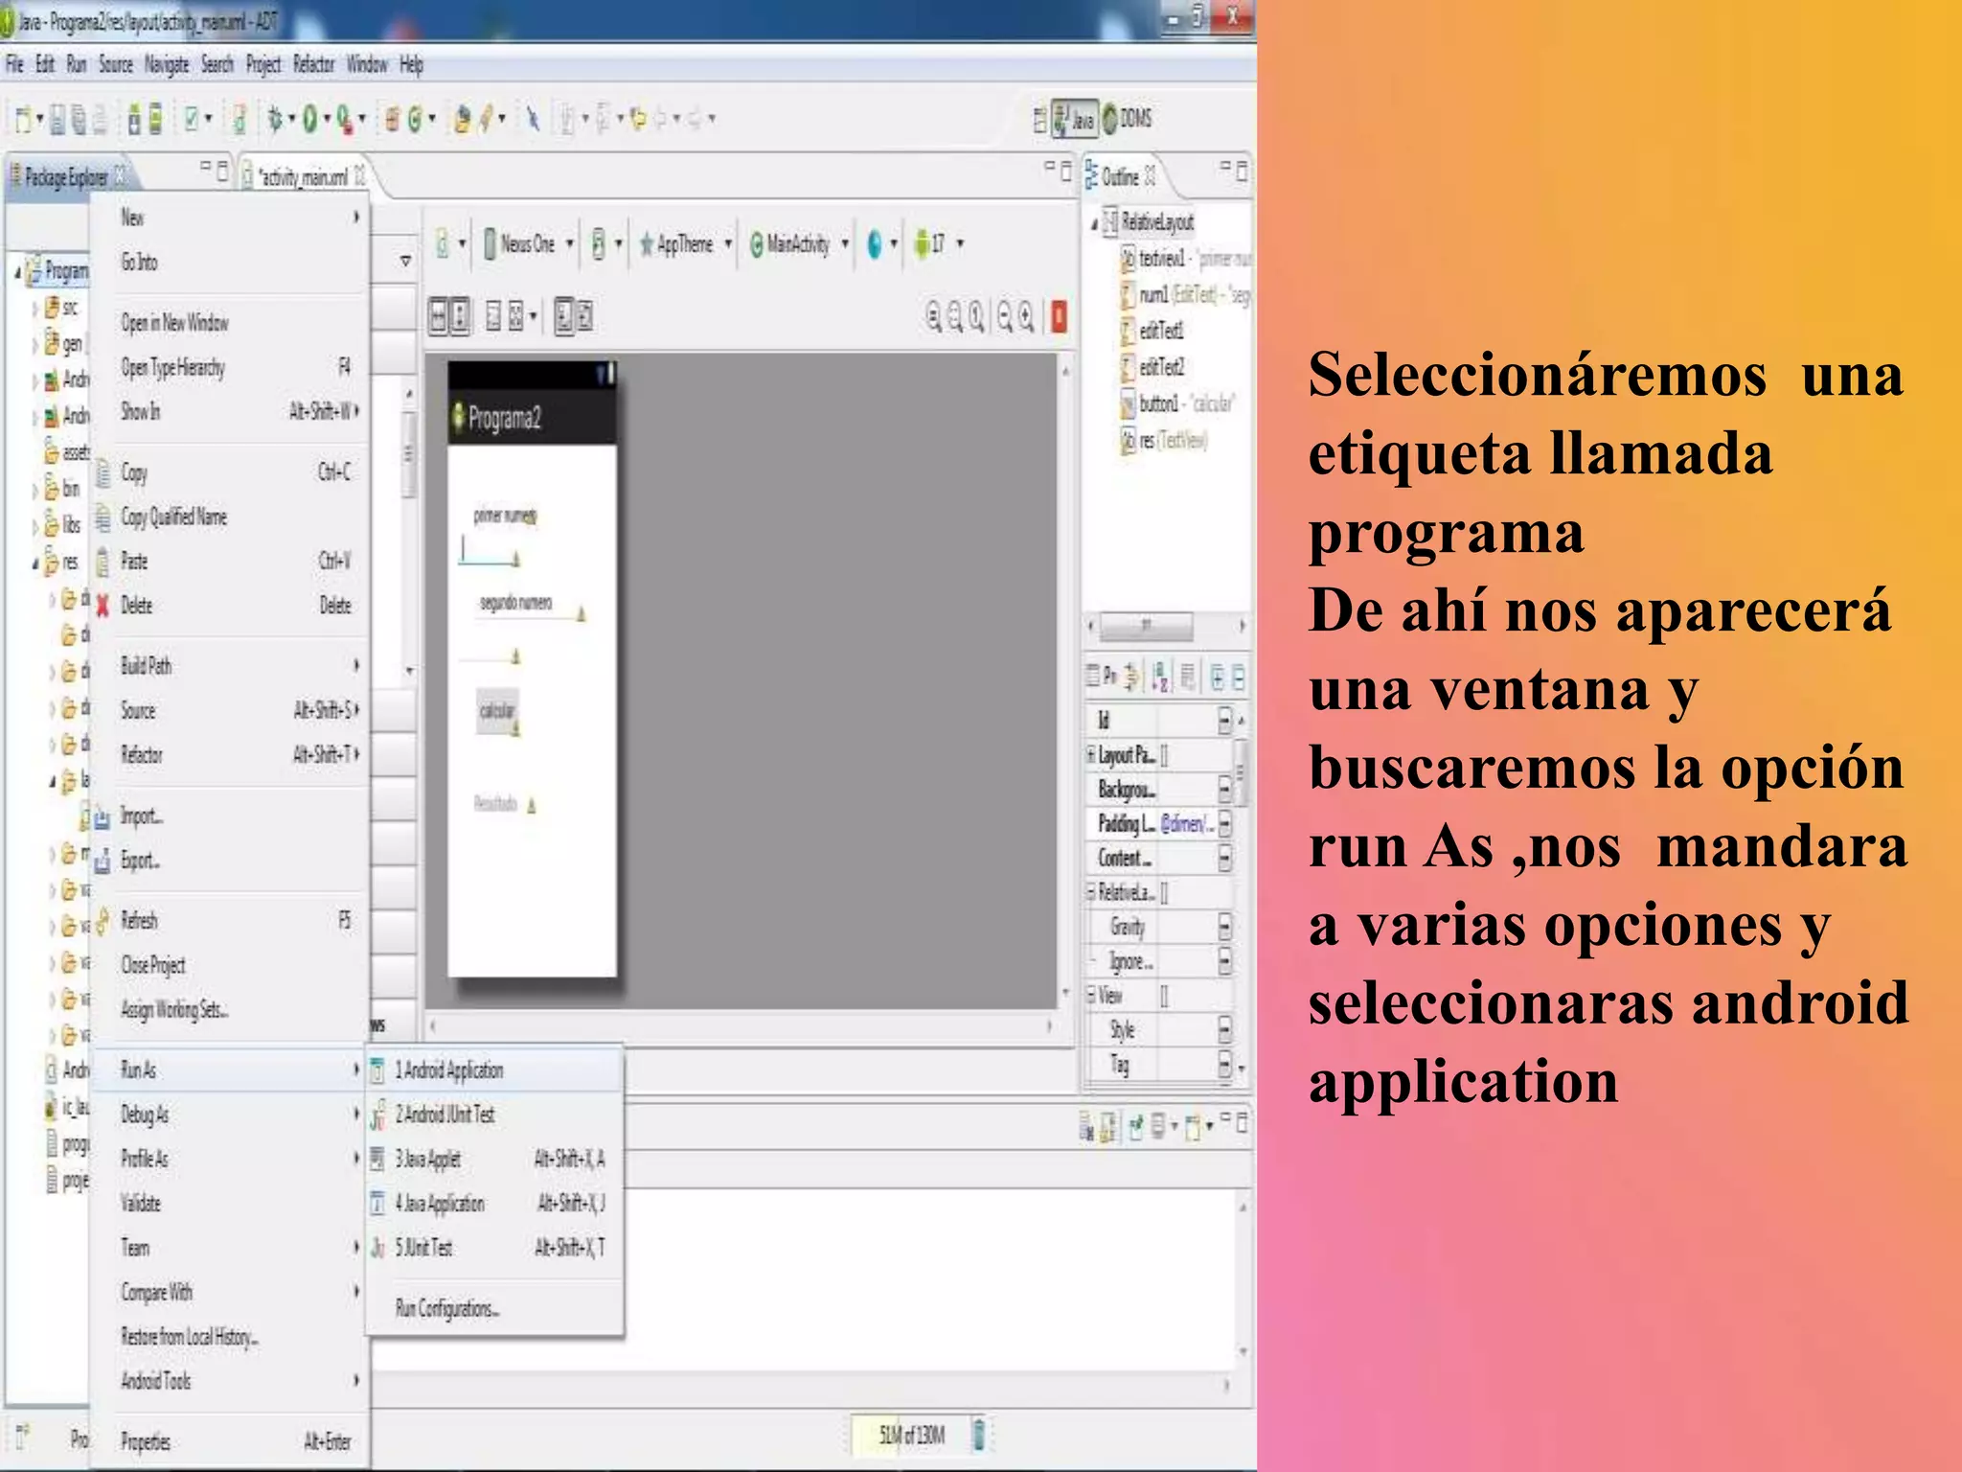Open the Refactor menu in menu bar
The width and height of the screenshot is (1962, 1472).
click(313, 64)
